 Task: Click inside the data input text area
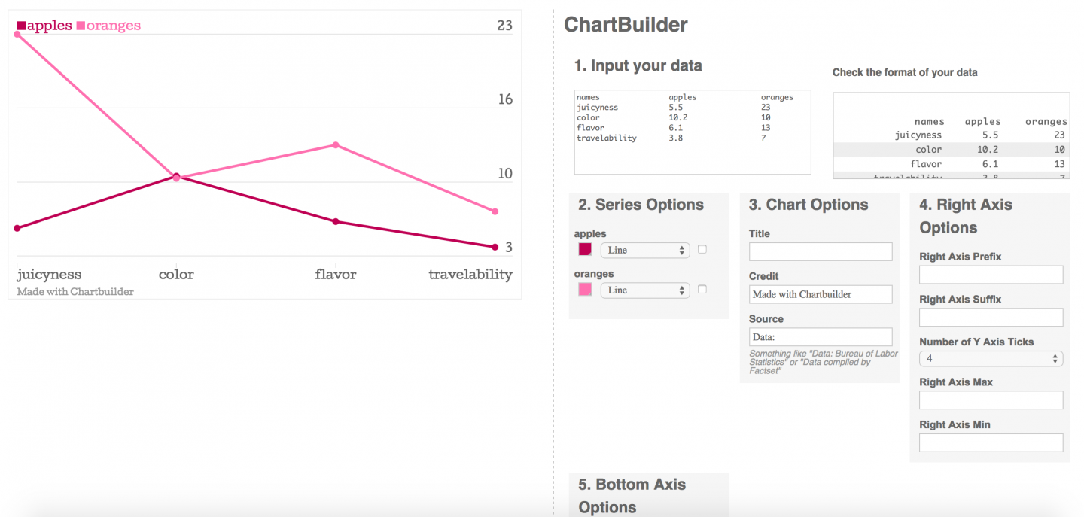[691, 132]
